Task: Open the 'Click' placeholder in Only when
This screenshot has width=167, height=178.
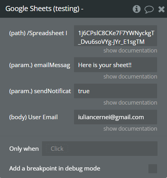Action: click(57, 149)
